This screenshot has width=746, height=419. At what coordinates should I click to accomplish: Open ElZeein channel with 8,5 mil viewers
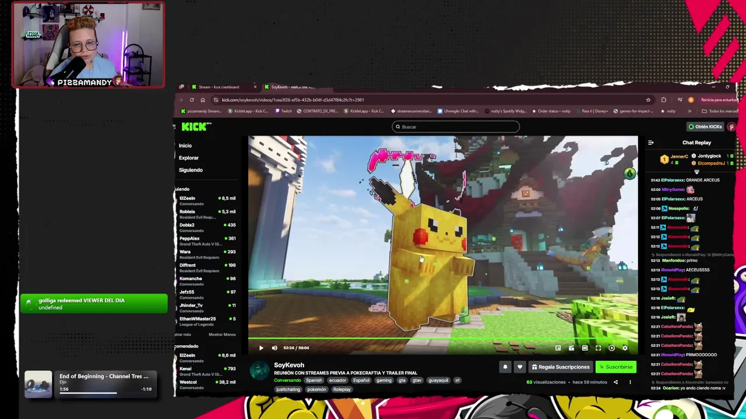tap(207, 201)
